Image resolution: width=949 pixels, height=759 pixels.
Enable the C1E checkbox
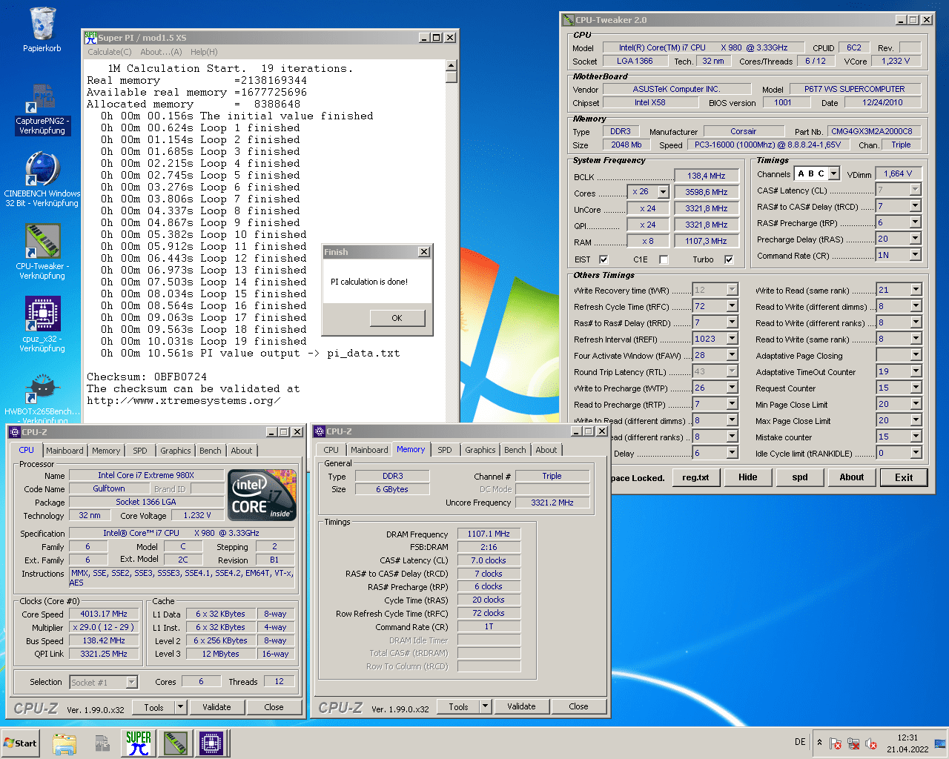[664, 259]
